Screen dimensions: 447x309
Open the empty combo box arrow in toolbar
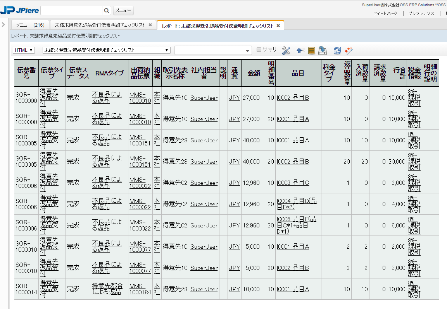248,51
